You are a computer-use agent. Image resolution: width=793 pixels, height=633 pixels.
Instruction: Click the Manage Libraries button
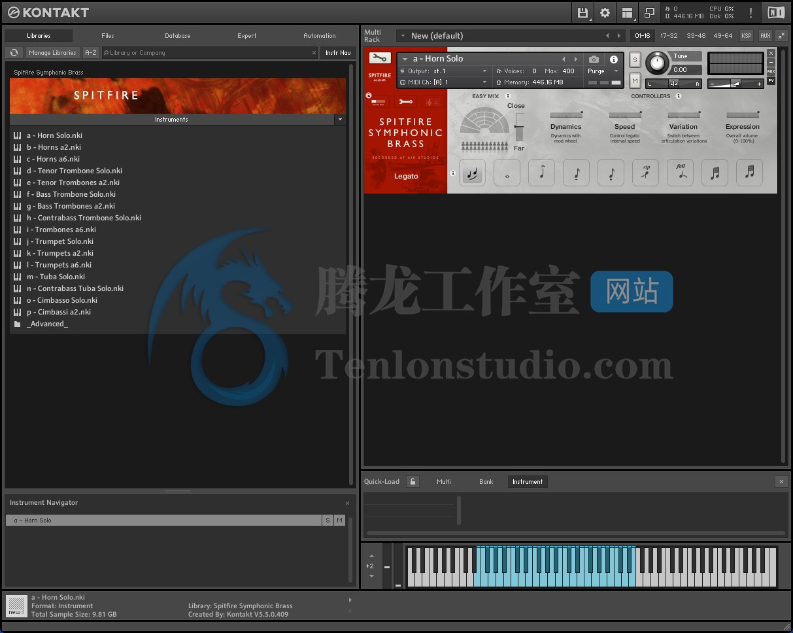[52, 52]
